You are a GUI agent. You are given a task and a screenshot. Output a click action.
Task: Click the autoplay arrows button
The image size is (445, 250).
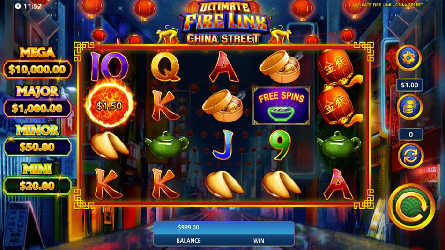411,156
